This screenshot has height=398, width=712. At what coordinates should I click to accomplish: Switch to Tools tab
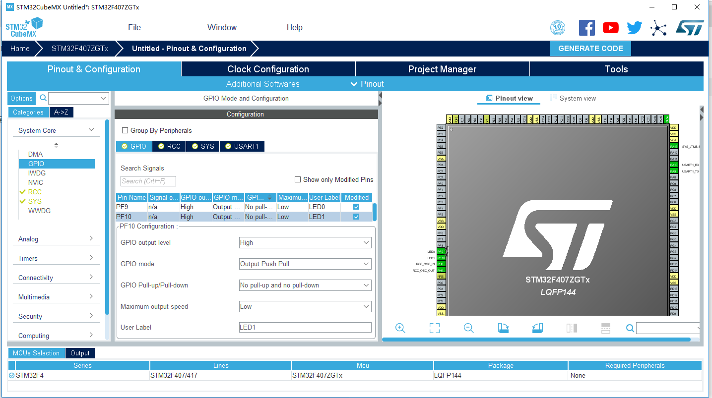pos(617,69)
